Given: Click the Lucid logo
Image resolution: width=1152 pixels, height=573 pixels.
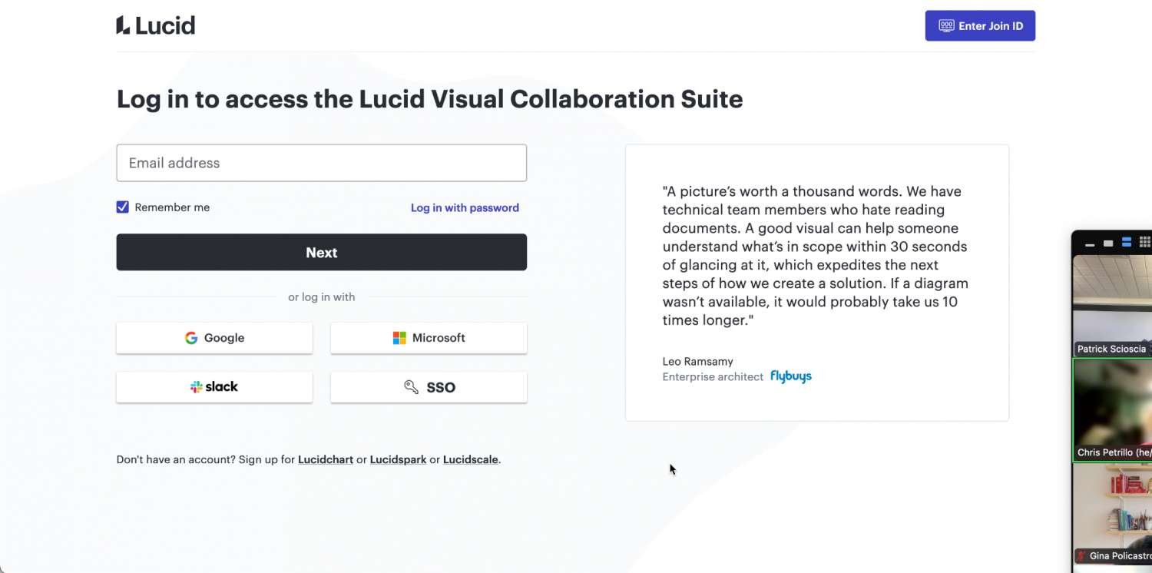Looking at the screenshot, I should 156,25.
